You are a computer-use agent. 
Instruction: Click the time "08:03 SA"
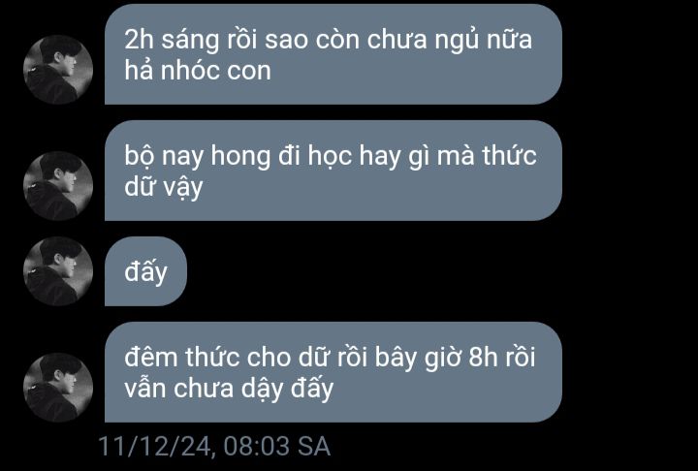277,446
